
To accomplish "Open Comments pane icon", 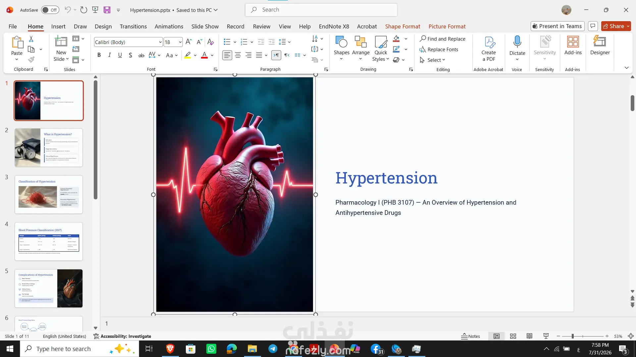I will coord(593,26).
